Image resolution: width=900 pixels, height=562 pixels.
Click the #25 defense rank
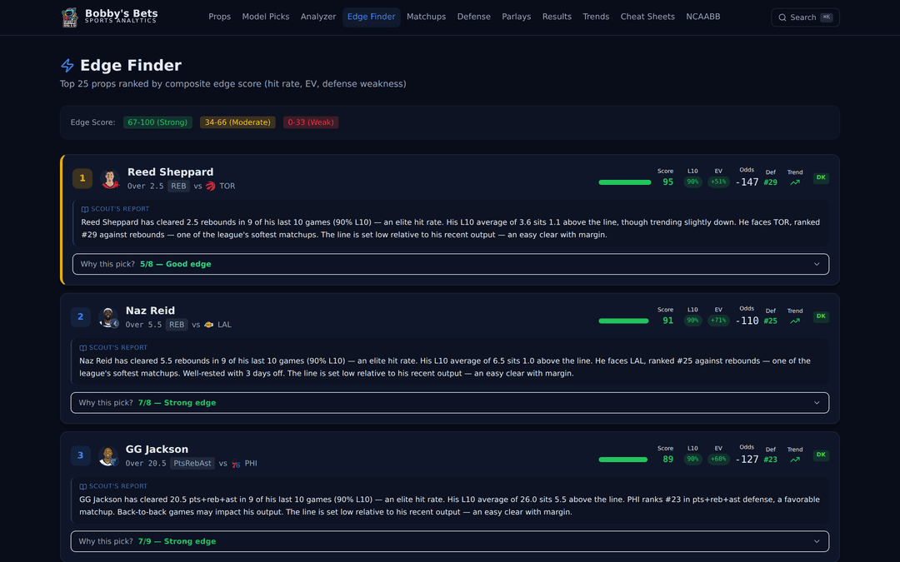point(770,321)
